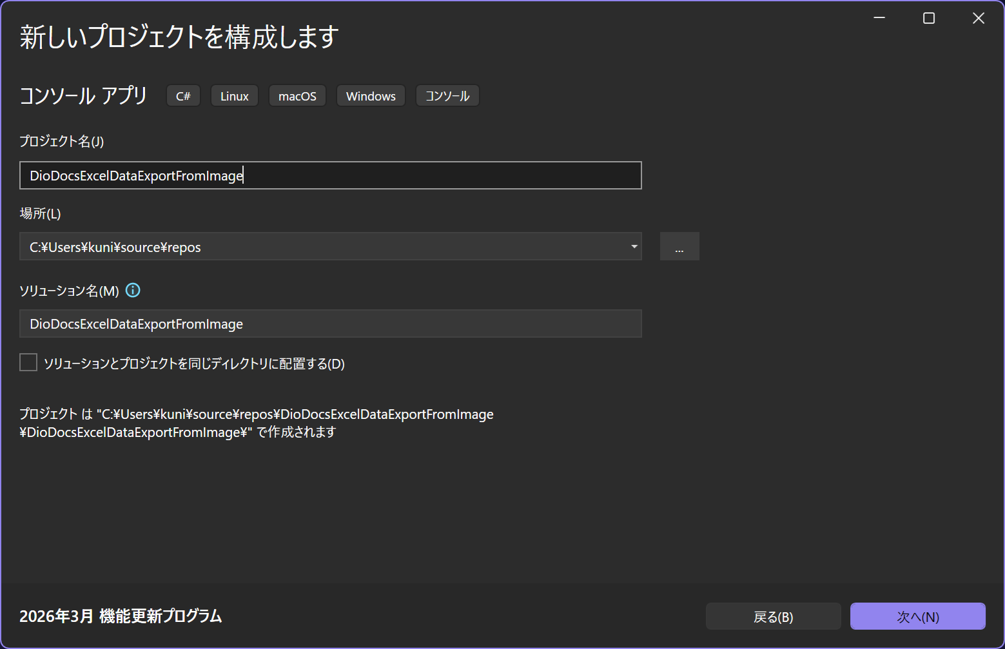
Task: Select the Windows platform tag
Action: [x=371, y=96]
